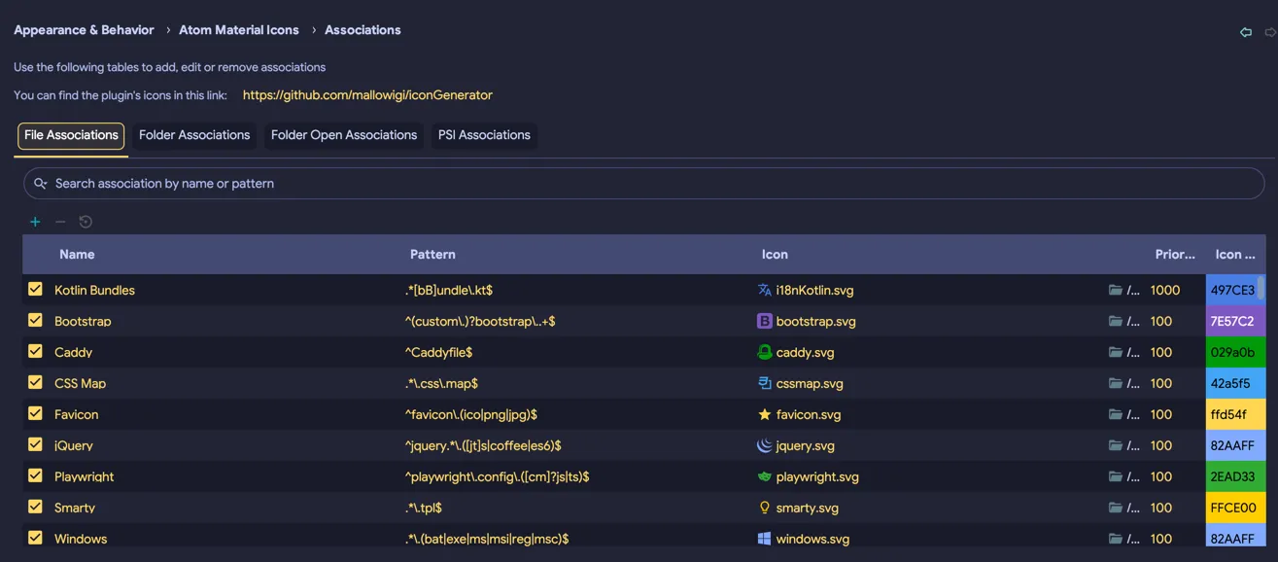Click the 029a0b green swatch
Viewport: 1278px width, 562px height.
tap(1235, 352)
